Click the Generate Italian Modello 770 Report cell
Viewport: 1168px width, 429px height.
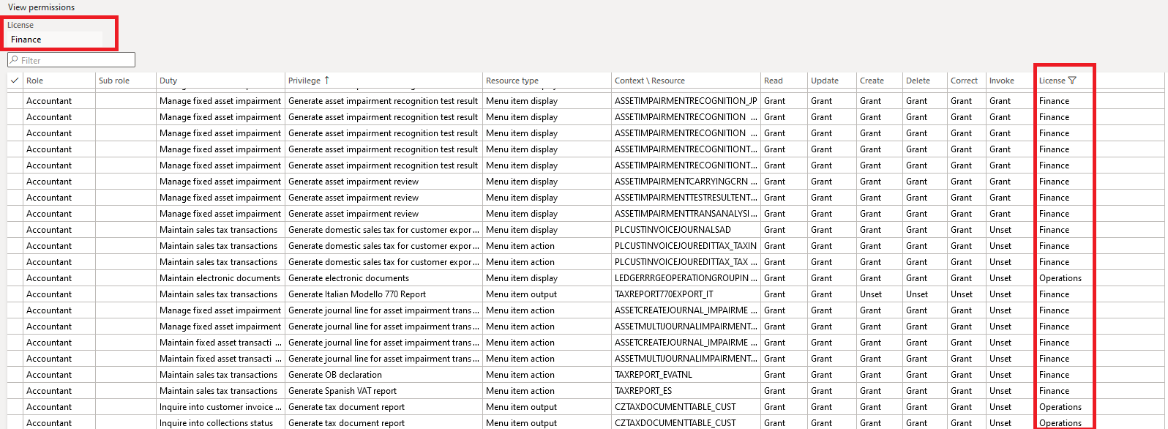(x=383, y=294)
